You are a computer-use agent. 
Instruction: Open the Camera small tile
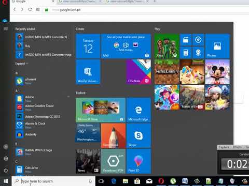(x=198, y=53)
